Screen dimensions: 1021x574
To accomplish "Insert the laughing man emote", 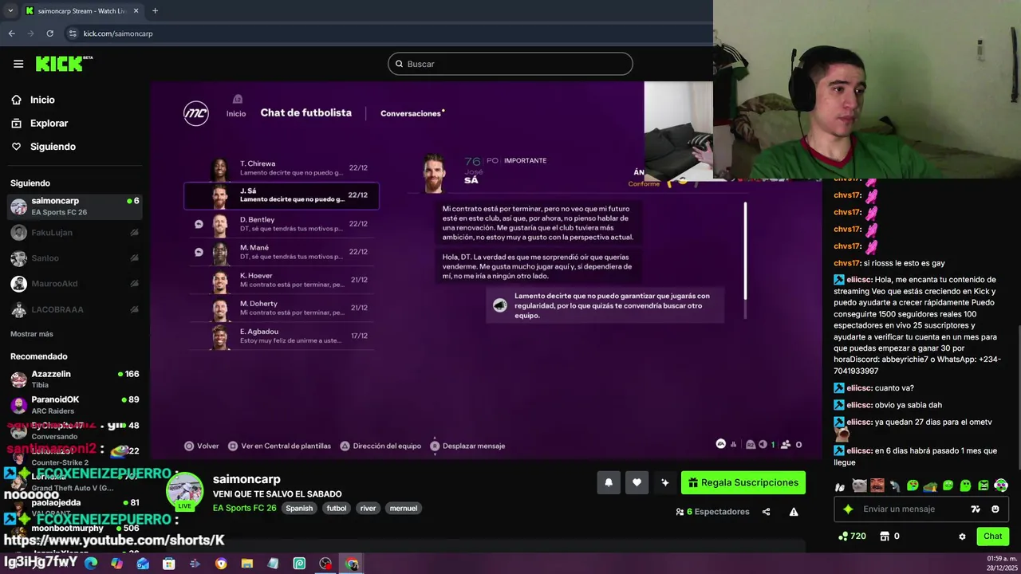I will pos(877,486).
